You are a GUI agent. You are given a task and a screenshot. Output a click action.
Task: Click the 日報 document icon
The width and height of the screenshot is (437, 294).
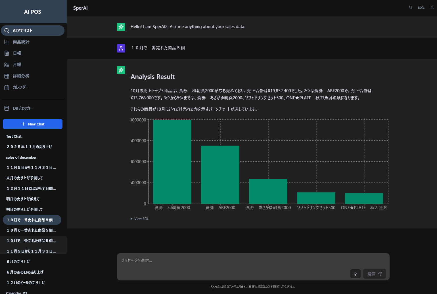(7, 53)
